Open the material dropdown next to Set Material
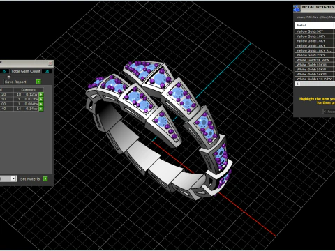 (x=13, y=178)
